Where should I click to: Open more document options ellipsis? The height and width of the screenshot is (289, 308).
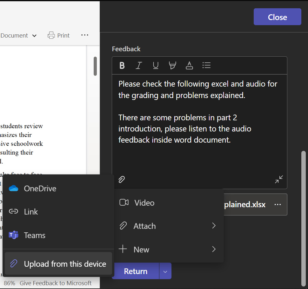(84, 35)
